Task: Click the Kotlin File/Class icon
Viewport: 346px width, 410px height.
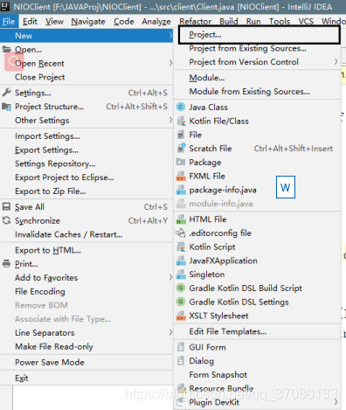Action: tap(181, 121)
